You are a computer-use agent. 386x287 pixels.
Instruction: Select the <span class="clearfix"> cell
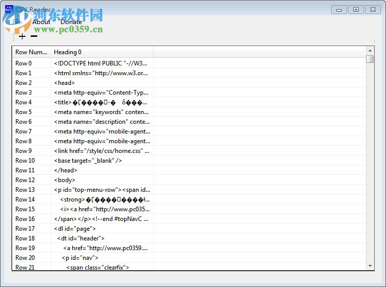pyautogui.click(x=102, y=267)
